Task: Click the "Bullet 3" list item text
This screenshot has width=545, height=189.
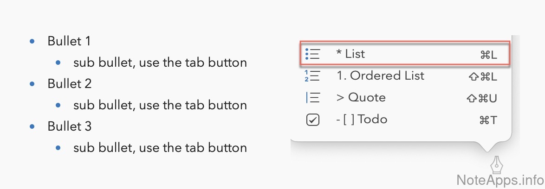Action: pyautogui.click(x=70, y=126)
